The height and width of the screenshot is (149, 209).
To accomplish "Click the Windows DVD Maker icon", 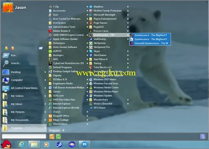I will click(91, 80).
